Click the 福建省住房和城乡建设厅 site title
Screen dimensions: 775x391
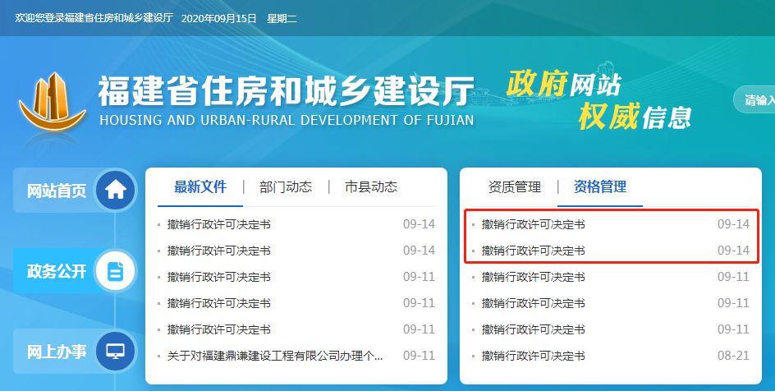click(x=286, y=92)
